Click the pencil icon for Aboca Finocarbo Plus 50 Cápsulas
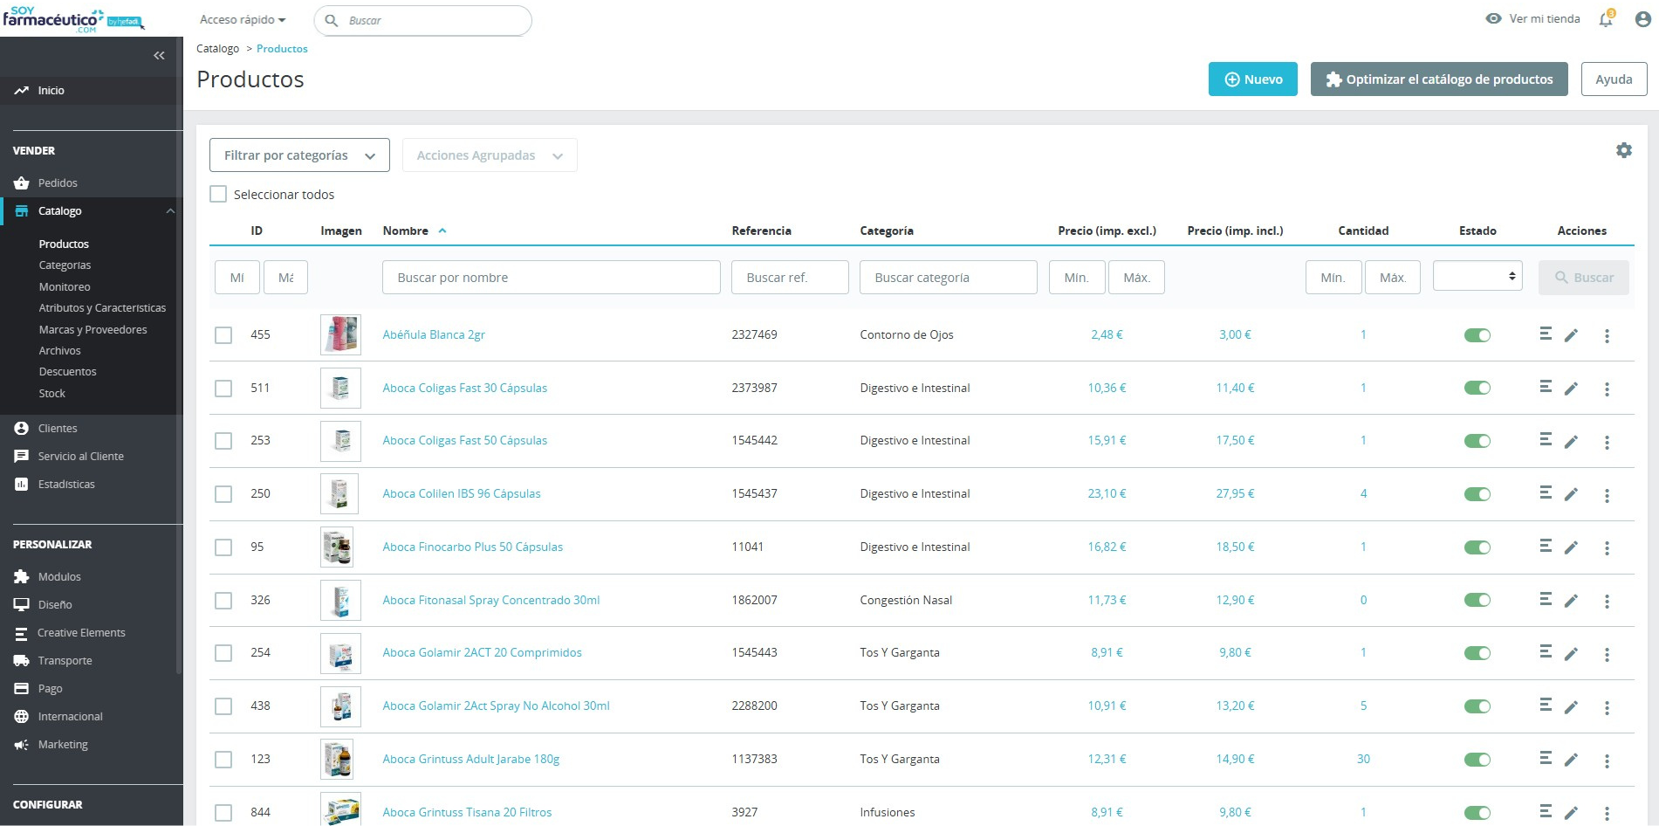Viewport: 1659px width, 826px height. tap(1571, 547)
